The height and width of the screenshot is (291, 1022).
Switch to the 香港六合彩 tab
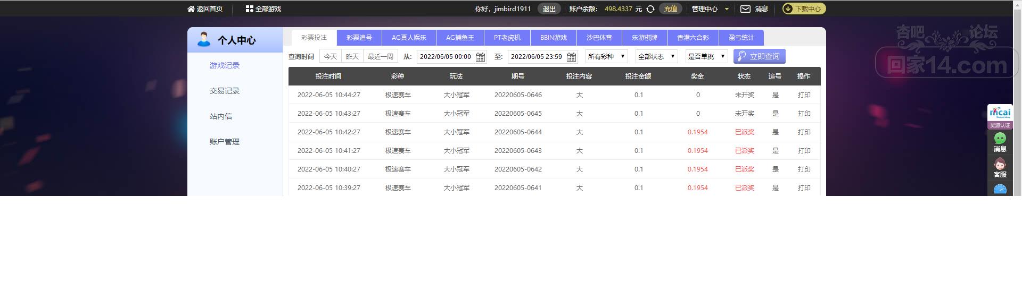coord(693,38)
